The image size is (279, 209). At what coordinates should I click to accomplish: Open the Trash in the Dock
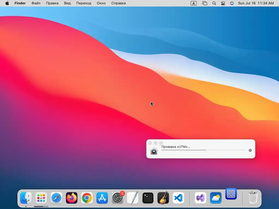coord(253,198)
